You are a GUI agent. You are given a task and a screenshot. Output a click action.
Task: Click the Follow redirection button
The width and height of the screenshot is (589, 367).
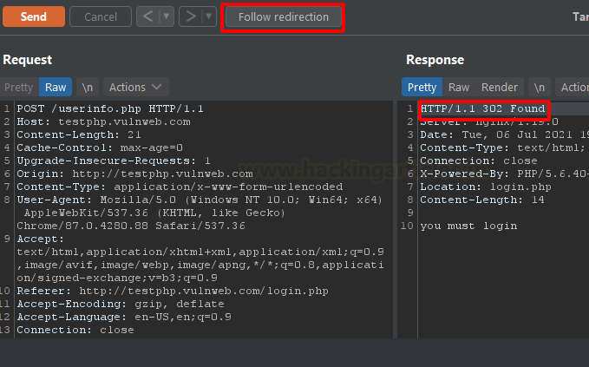[x=284, y=16]
